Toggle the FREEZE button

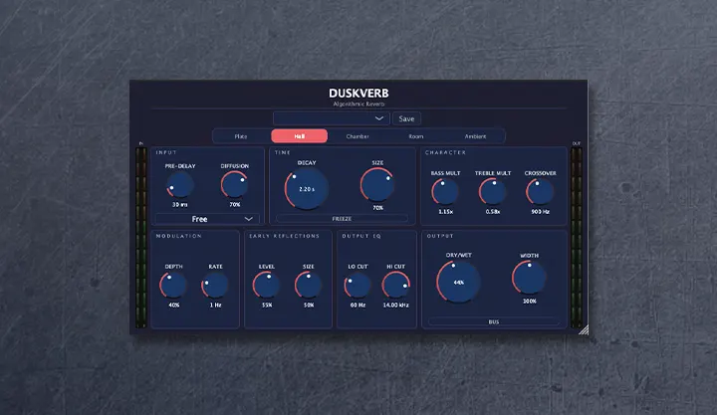(341, 218)
